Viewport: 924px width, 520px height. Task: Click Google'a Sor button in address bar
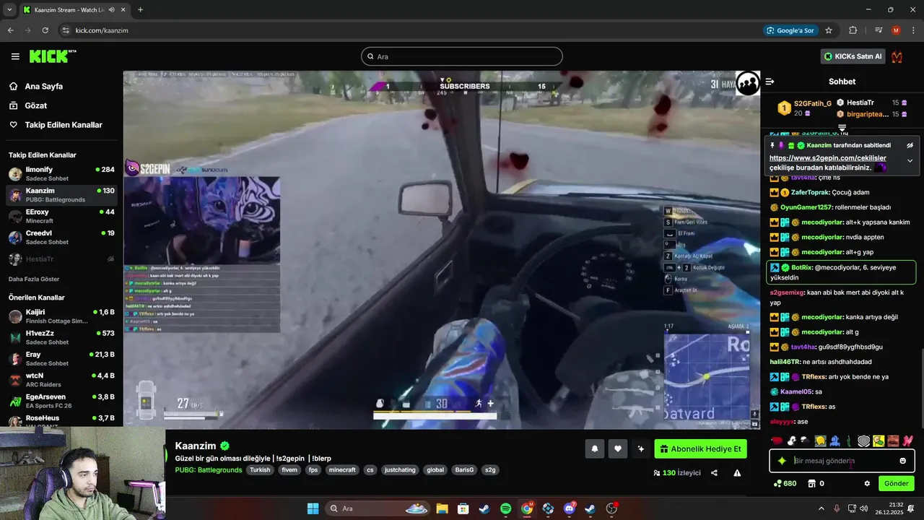[x=790, y=30]
